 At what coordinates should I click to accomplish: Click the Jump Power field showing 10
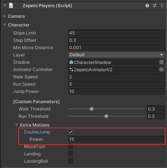[116, 91]
